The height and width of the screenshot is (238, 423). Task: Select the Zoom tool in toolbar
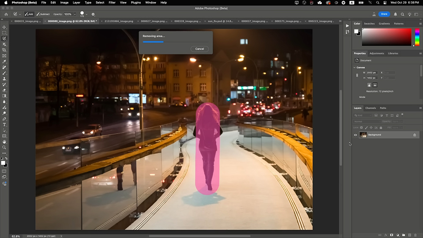(x=4, y=147)
